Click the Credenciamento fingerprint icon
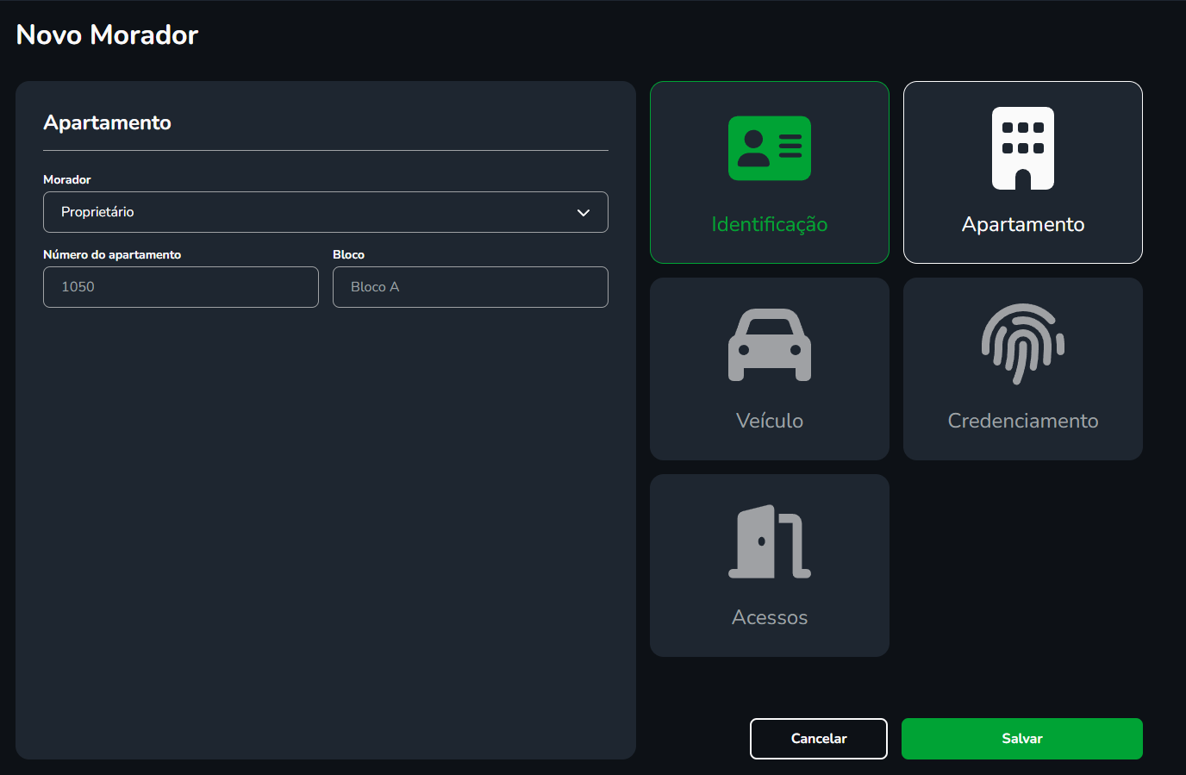The height and width of the screenshot is (775, 1186). pyautogui.click(x=1022, y=344)
